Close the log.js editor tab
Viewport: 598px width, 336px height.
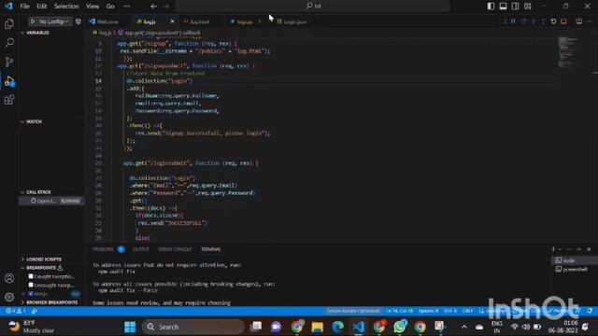(x=172, y=21)
